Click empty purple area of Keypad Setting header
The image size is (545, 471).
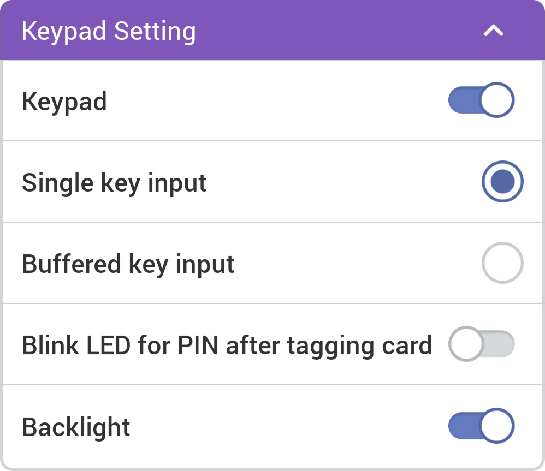339,31
